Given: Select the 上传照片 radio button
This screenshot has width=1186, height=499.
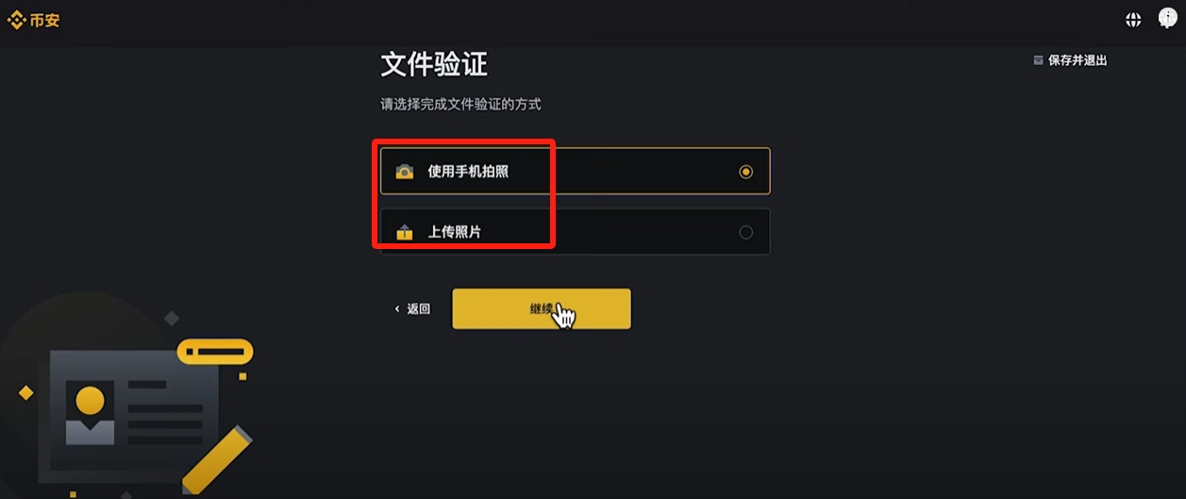Looking at the screenshot, I should click(746, 232).
